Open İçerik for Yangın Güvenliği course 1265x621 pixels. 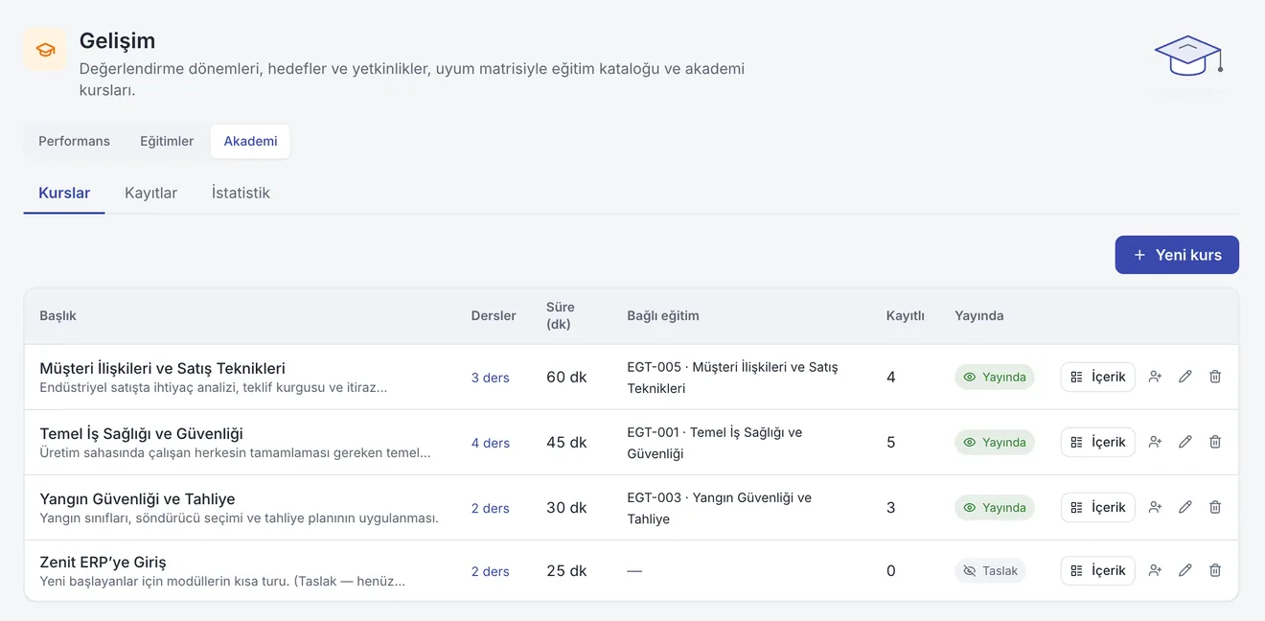click(x=1097, y=507)
